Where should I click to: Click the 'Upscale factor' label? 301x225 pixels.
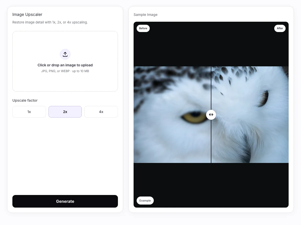click(25, 100)
